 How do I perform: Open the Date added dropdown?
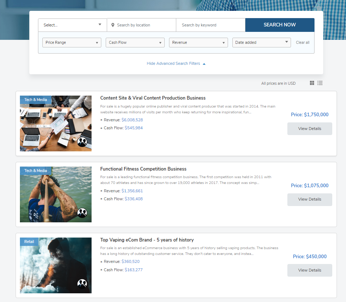[261, 42]
